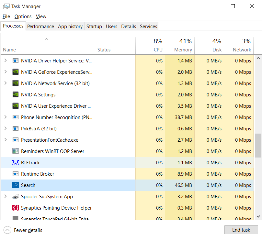The height and width of the screenshot is (240, 262).
Task: Click the 38.7 MB memory value
Action: [183, 117]
